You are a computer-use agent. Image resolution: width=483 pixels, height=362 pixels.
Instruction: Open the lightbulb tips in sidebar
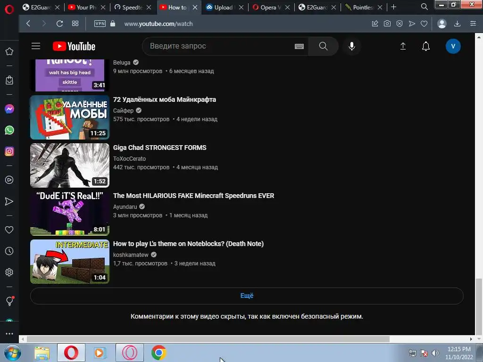[9, 301]
